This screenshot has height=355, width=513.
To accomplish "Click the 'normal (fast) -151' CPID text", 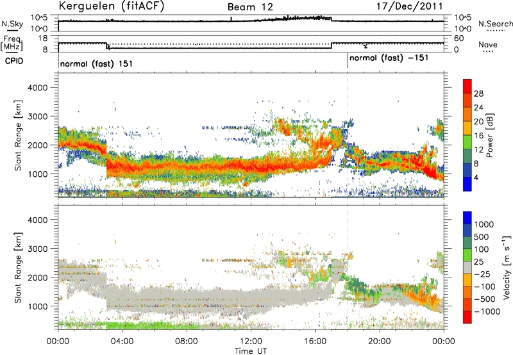I will coord(389,58).
